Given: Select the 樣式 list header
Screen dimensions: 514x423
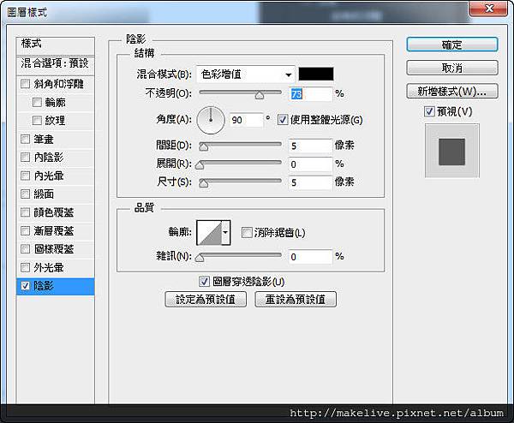Looking at the screenshot, I should (55, 45).
